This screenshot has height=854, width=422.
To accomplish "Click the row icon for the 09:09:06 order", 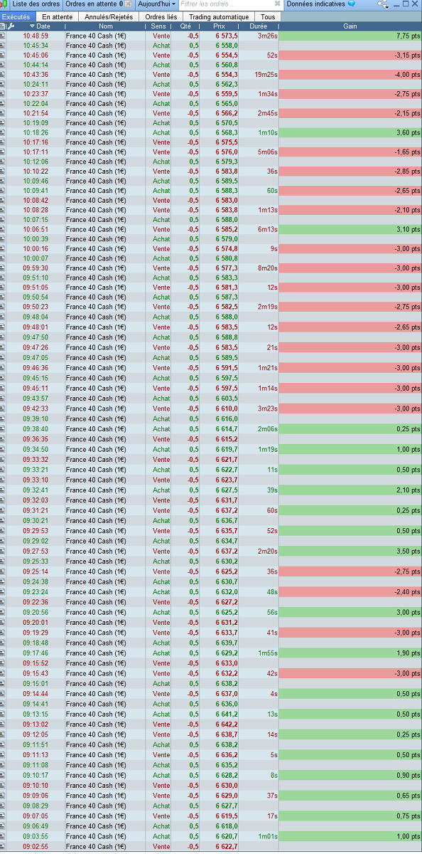I will coord(3,796).
